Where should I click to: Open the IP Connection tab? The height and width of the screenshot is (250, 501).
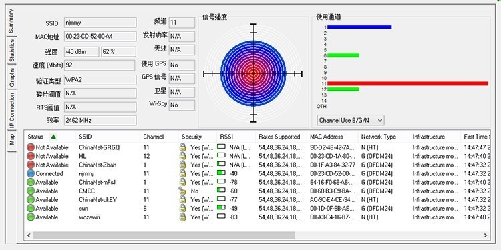(11, 110)
